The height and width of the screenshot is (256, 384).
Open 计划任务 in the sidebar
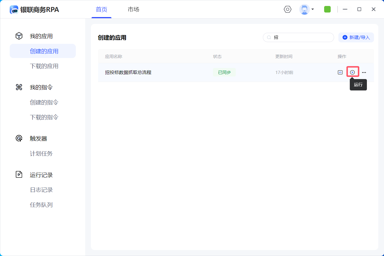click(x=41, y=154)
